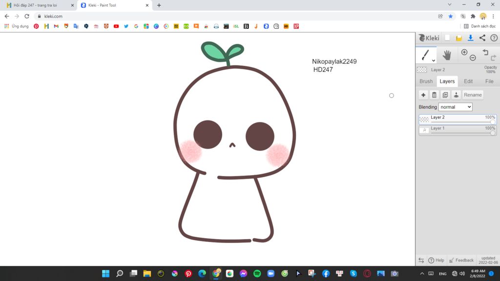Open the brush type dropdown arrow
Viewport: 500px width, 281px height.
(x=434, y=60)
